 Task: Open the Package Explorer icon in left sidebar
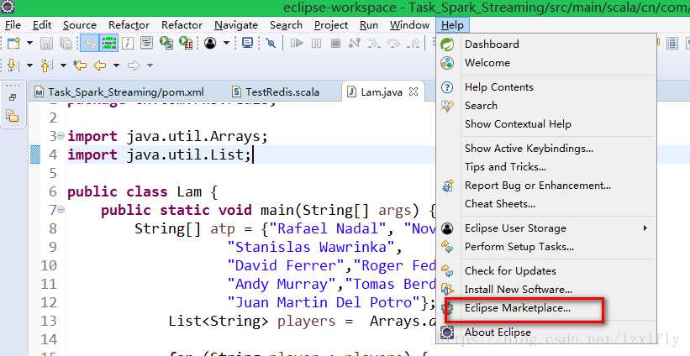pyautogui.click(x=13, y=116)
